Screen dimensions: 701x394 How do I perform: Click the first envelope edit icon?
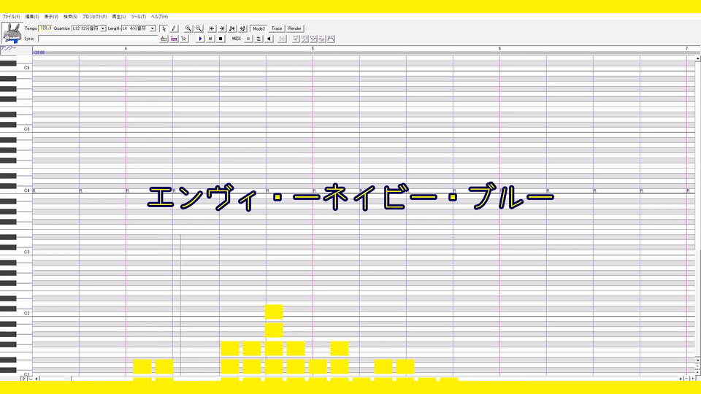296,39
